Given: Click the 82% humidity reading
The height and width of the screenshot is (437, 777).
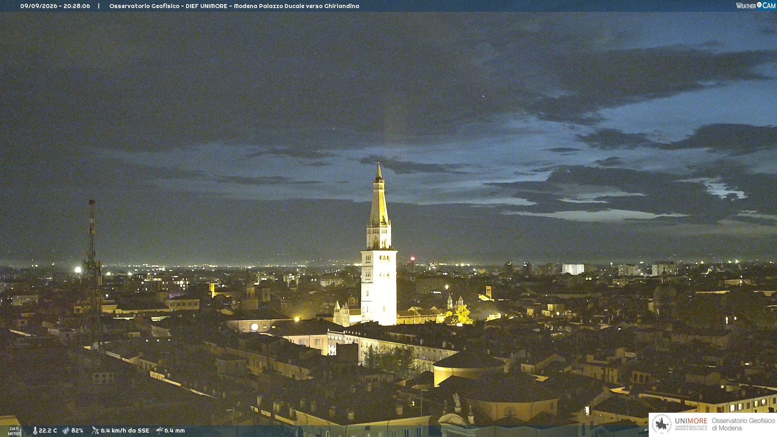Looking at the screenshot, I should click(77, 431).
